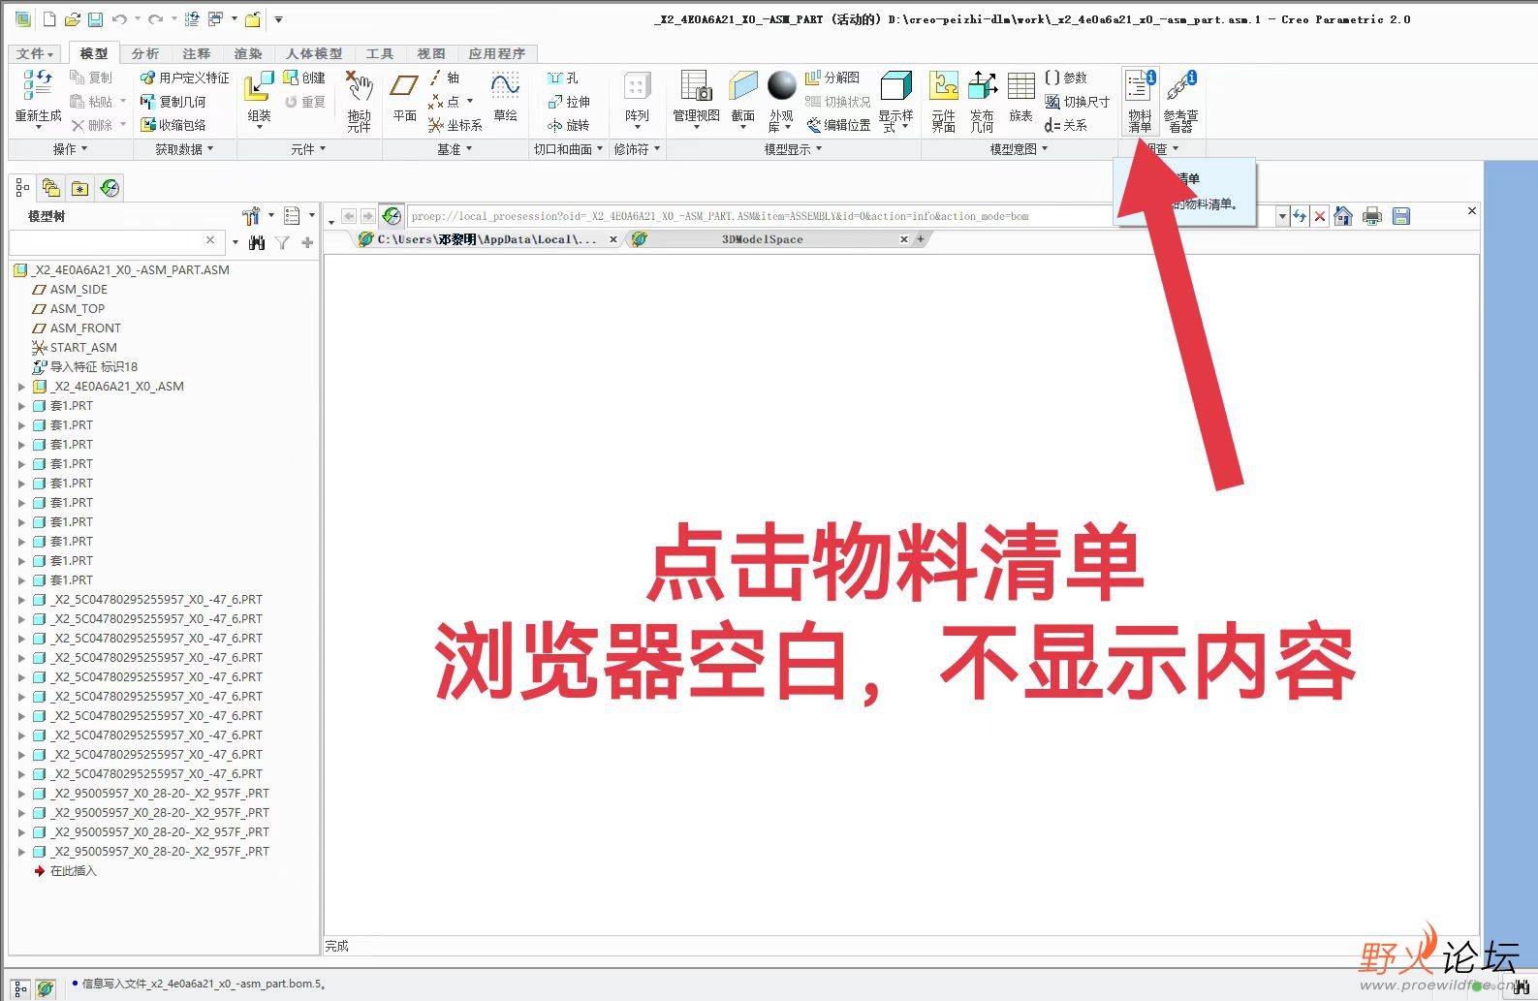Expand the 获取数据 group dropdown
The height and width of the screenshot is (1001, 1538).
[x=184, y=149]
